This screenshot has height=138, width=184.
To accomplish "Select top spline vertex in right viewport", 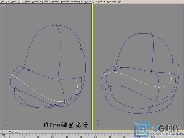I will [148, 33].
